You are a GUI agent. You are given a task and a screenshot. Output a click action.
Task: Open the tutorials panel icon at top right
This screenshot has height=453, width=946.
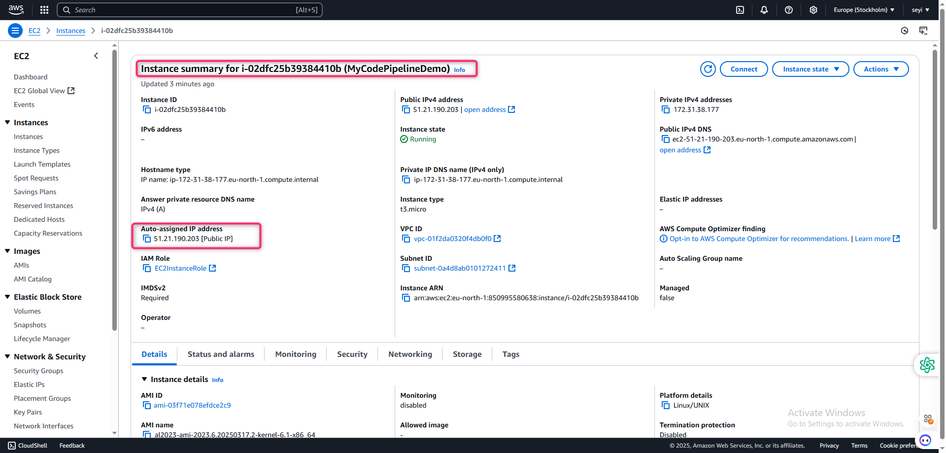point(923,31)
